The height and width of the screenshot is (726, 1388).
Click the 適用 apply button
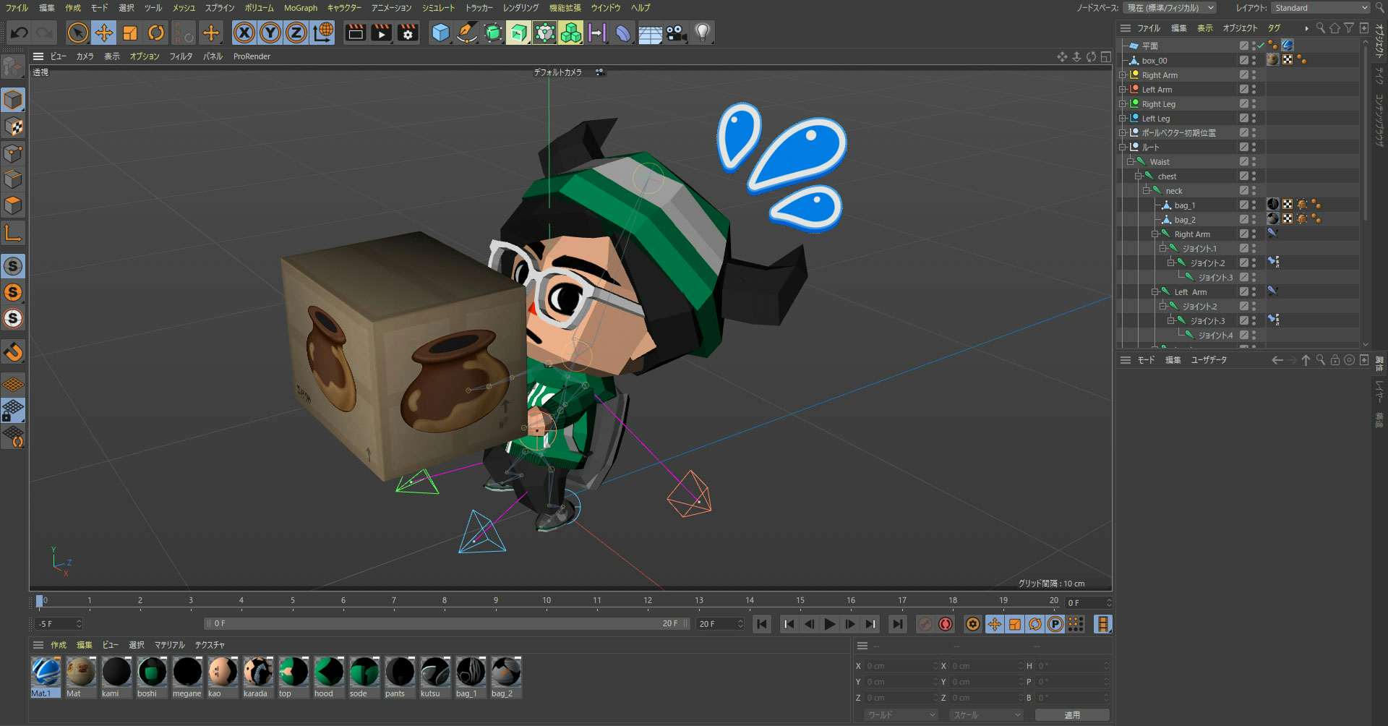point(1072,714)
